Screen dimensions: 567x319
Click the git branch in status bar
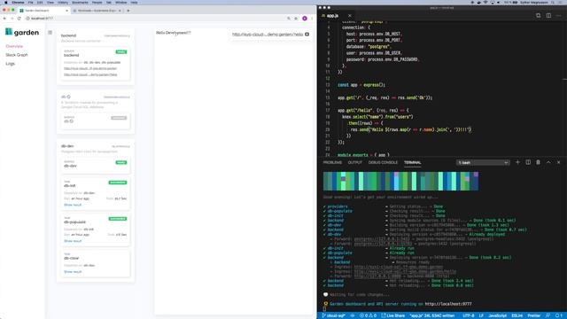[333, 315]
